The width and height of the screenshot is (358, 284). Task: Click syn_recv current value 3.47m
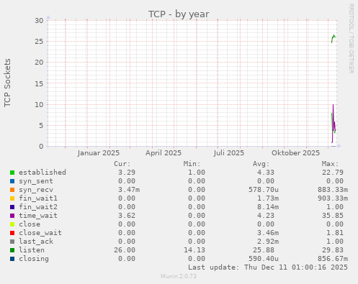129,190
